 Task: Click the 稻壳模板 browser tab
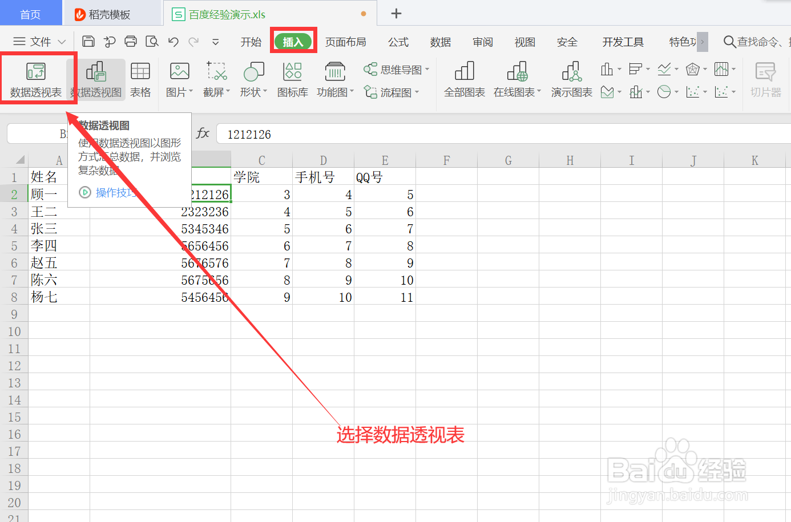(112, 12)
